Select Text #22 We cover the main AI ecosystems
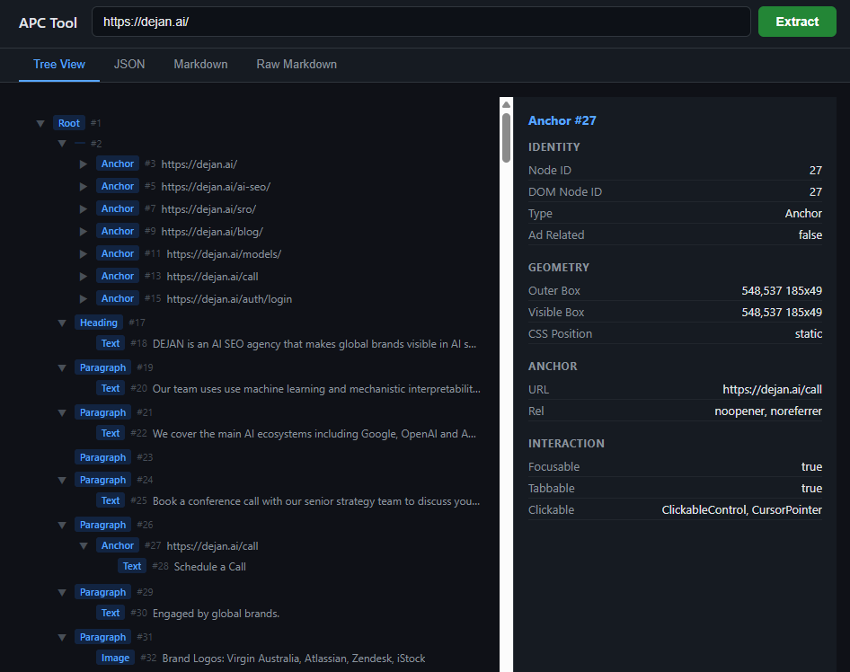The image size is (850, 672). [314, 434]
